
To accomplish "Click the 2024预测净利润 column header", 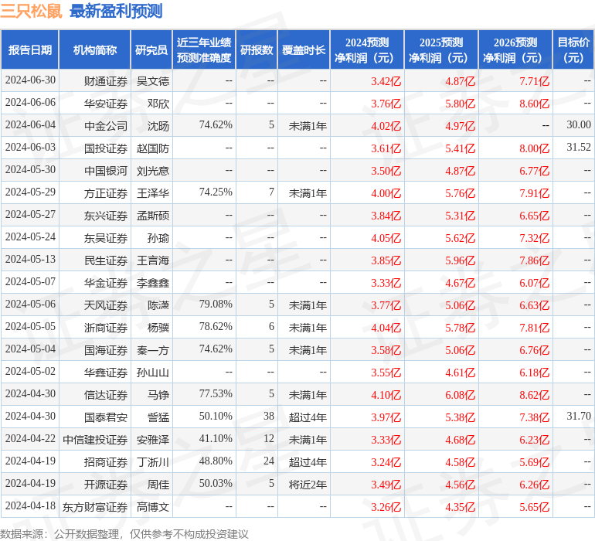I will click(367, 49).
